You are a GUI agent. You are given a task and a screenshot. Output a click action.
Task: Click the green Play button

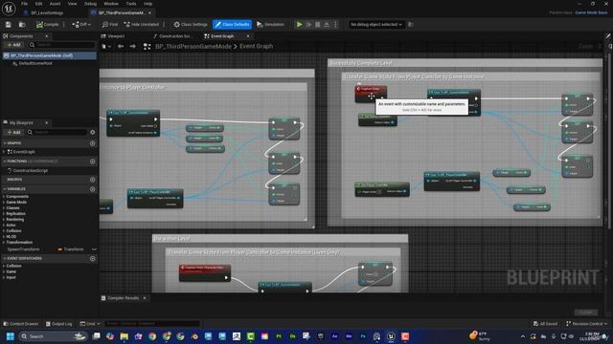[299, 25]
